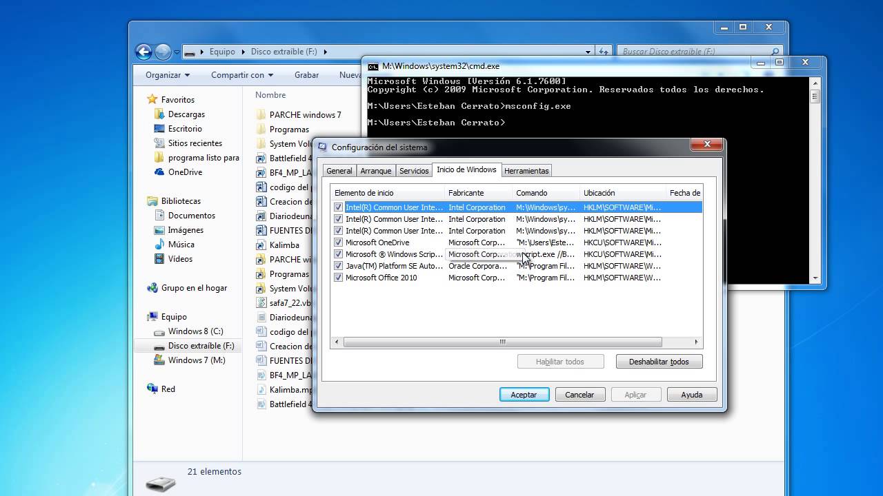
Task: Click cmd window vertical scrollbar down arrow
Action: click(x=815, y=278)
